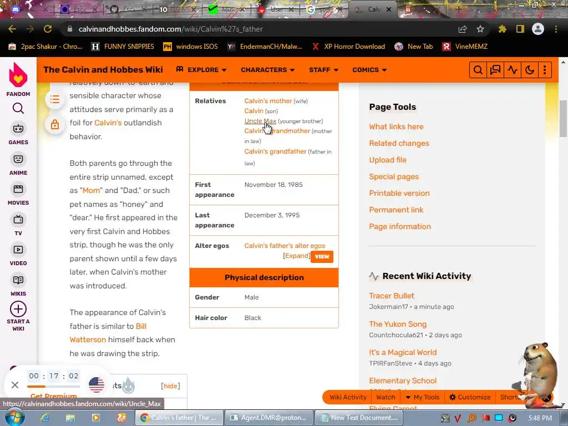
Task: Switch to New Text Document taskbar window
Action: click(x=360, y=418)
